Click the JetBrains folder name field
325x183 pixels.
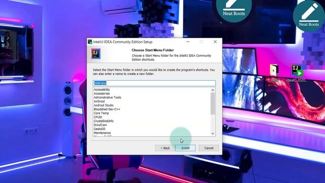154,83
